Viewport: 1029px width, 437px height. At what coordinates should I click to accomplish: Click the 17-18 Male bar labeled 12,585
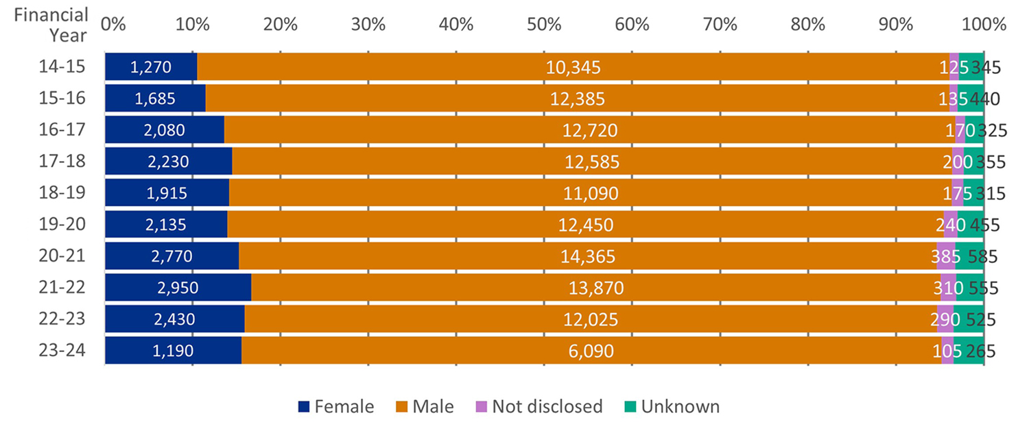point(591,162)
